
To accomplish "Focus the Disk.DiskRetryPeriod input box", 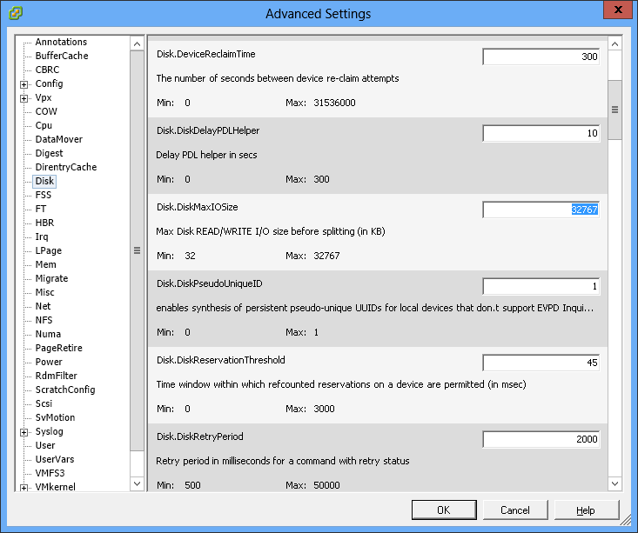I will (541, 439).
